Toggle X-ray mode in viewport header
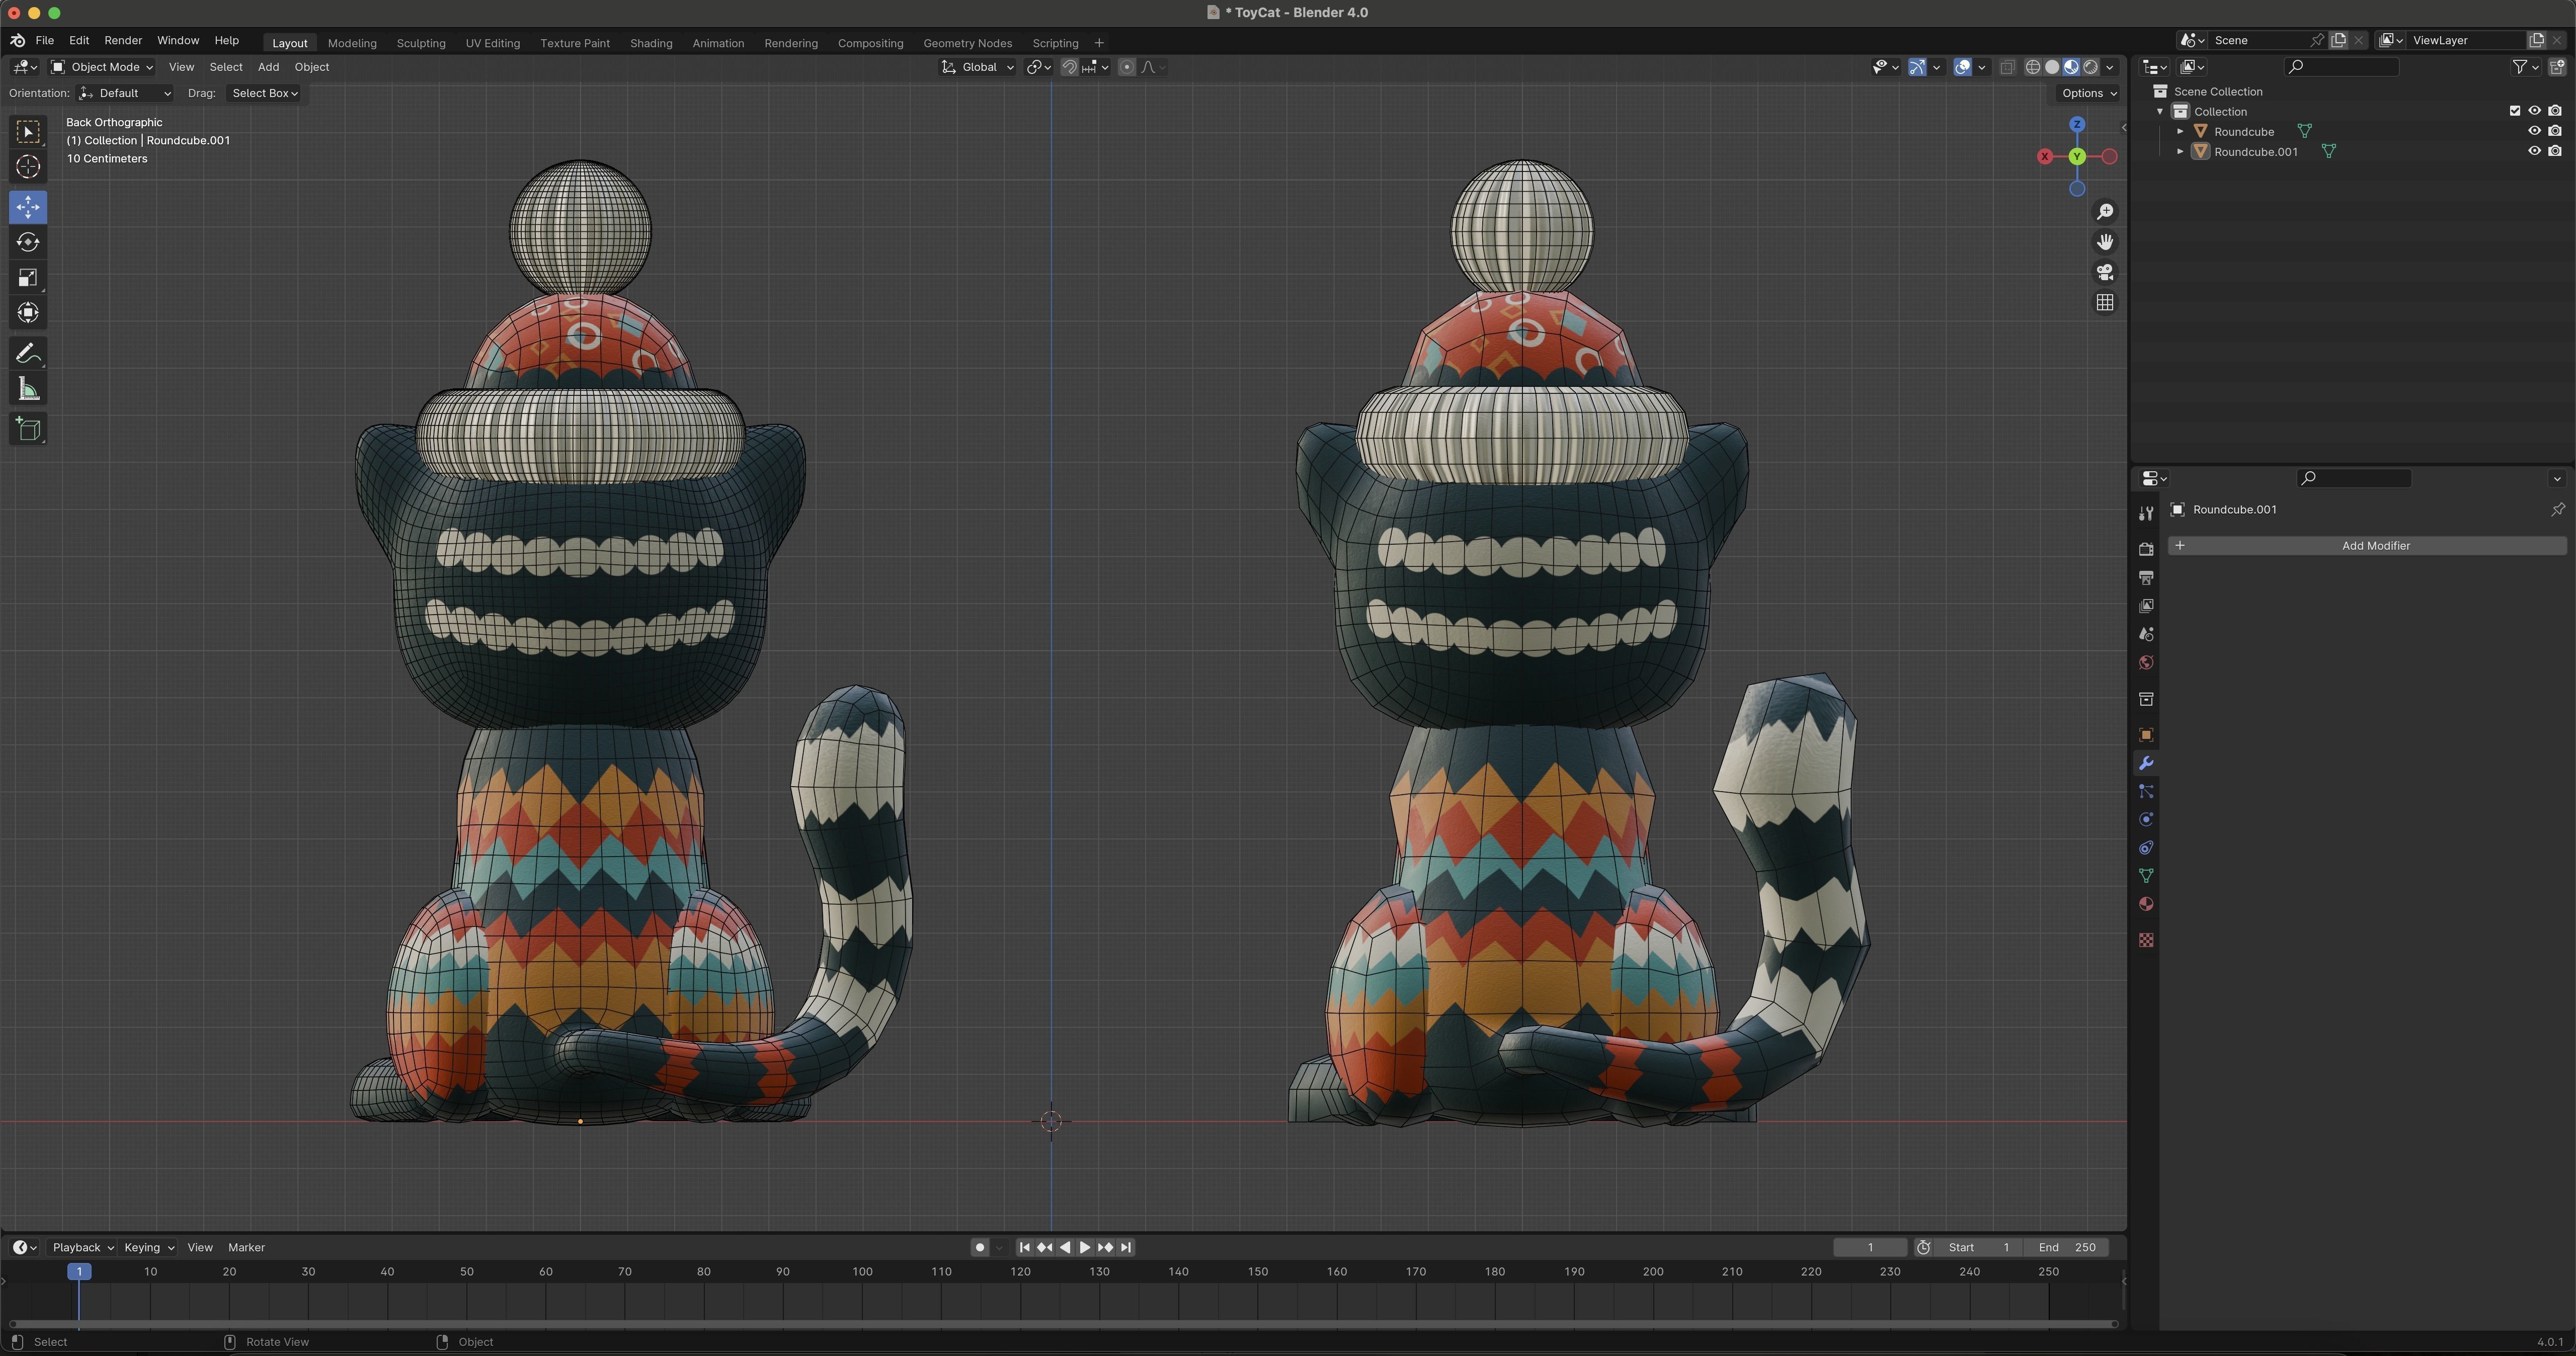Image resolution: width=2576 pixels, height=1356 pixels. pos(2007,67)
